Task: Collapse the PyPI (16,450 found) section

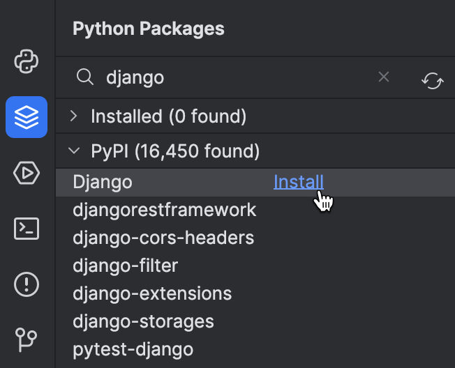Action: point(74,151)
